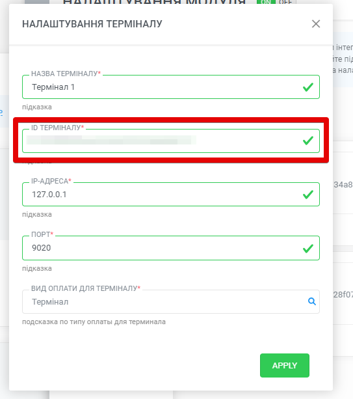Image resolution: width=353 pixels, height=399 pixels.
Task: Apply the terminal settings
Action: pyautogui.click(x=285, y=365)
